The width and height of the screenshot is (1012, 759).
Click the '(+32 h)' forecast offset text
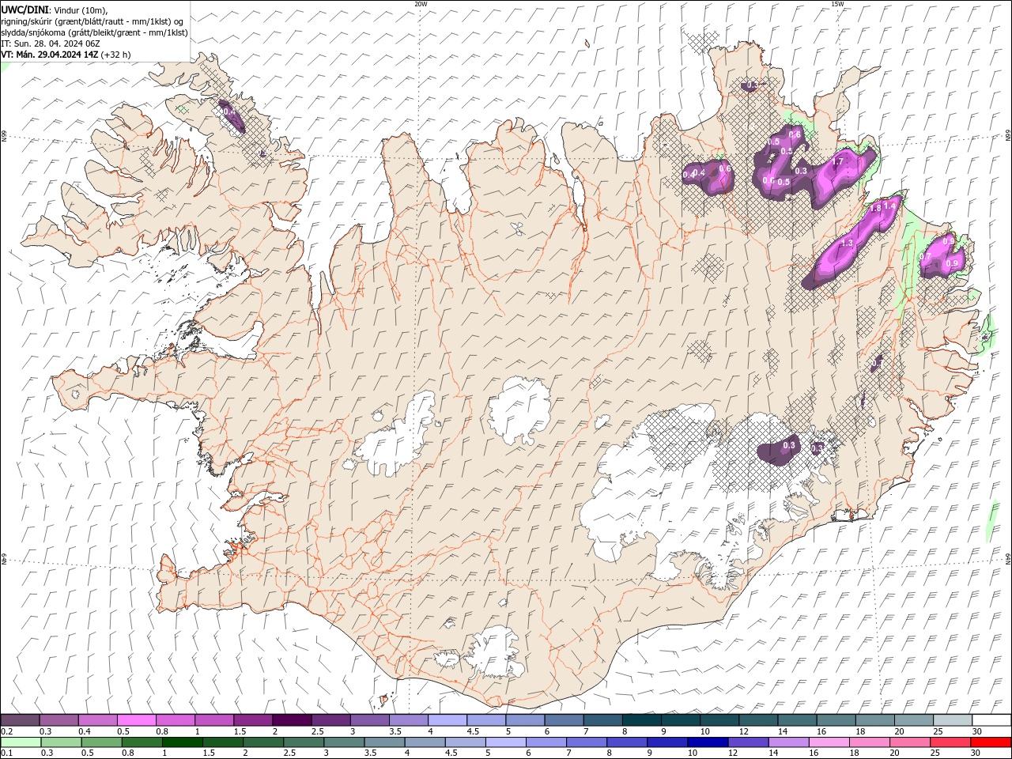pyautogui.click(x=115, y=55)
